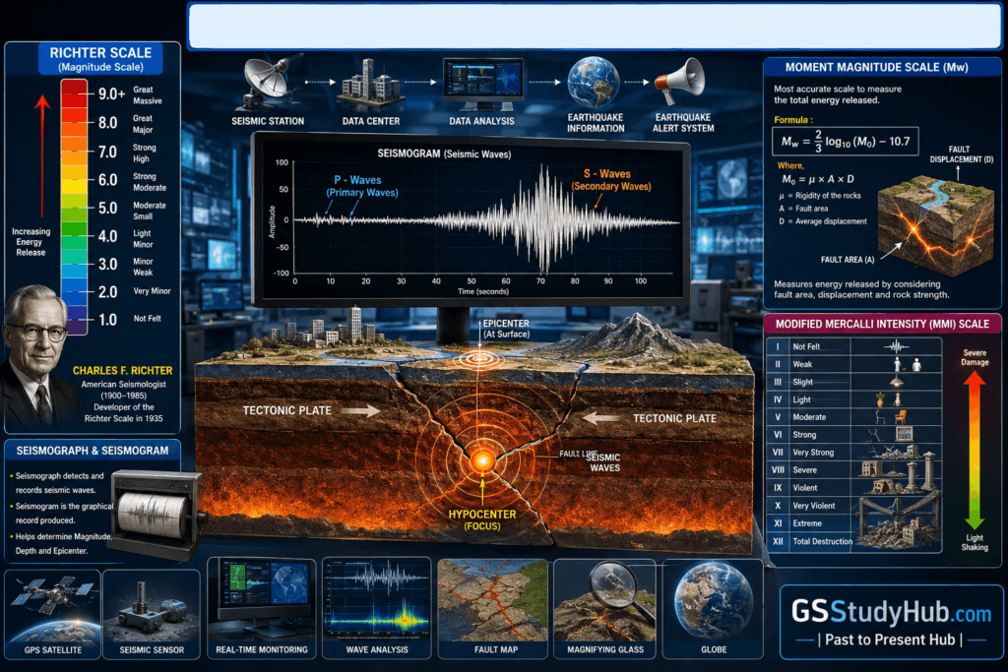Click the Charles F. Richter portrait
1008x672 pixels.
point(38,356)
